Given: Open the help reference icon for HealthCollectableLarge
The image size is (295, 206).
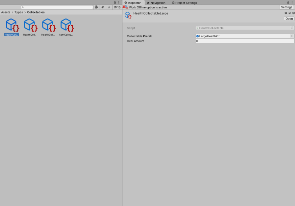Looking at the screenshot, I should [286, 13].
